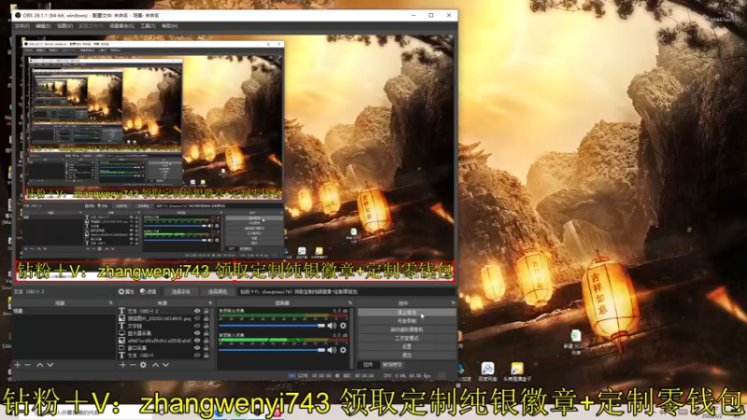747x420 pixels.
Task: Toggle visibility of the 显示器采集 source
Action: pos(197,333)
